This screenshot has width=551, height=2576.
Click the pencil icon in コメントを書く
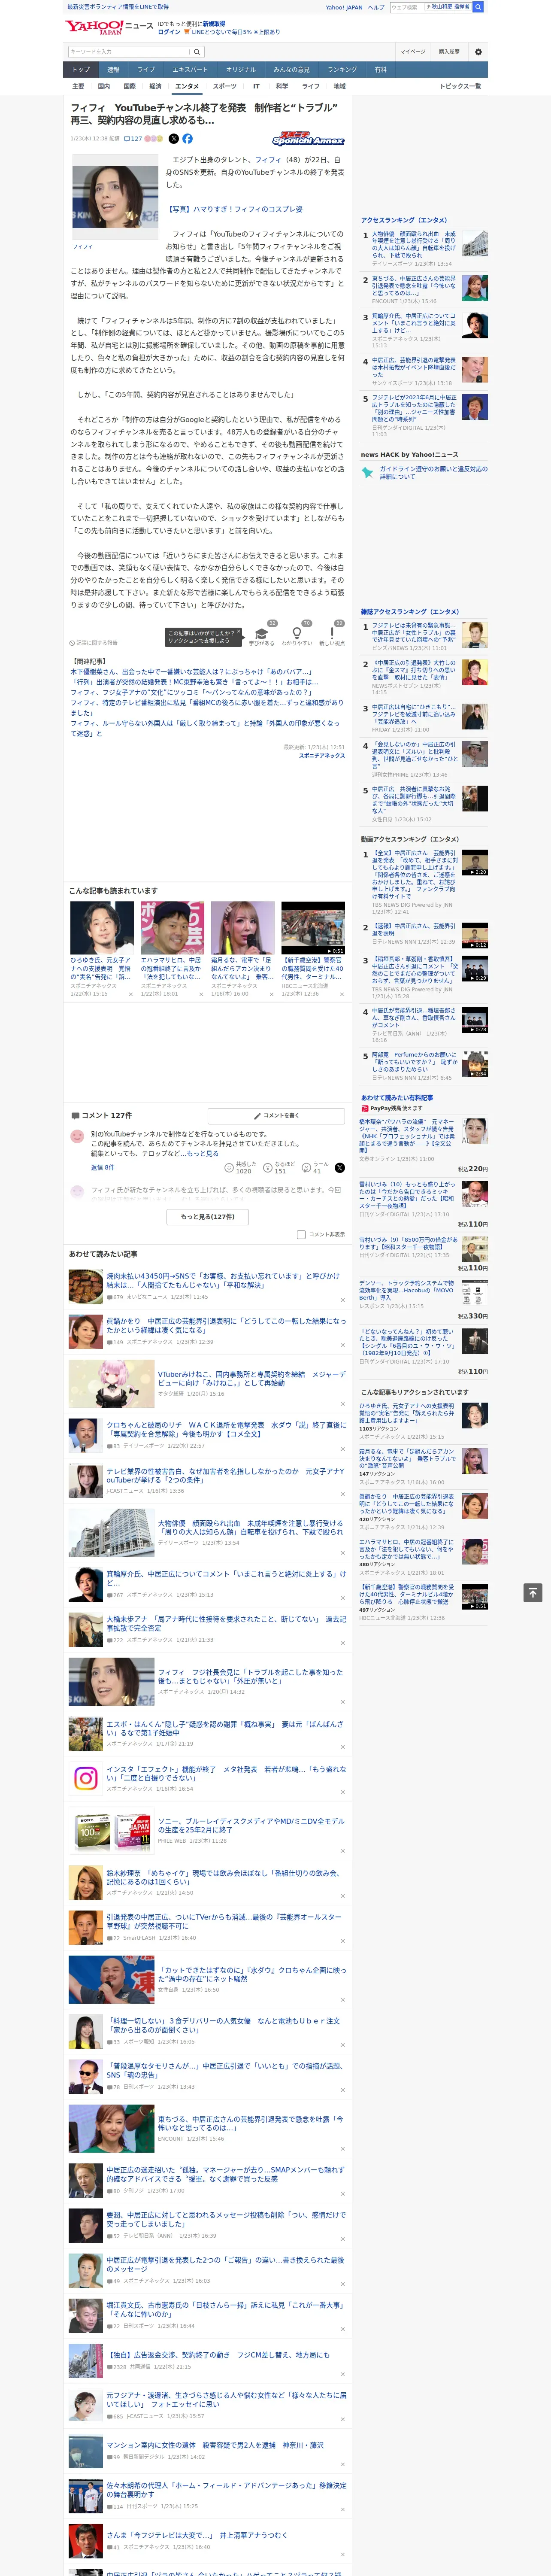click(257, 1115)
